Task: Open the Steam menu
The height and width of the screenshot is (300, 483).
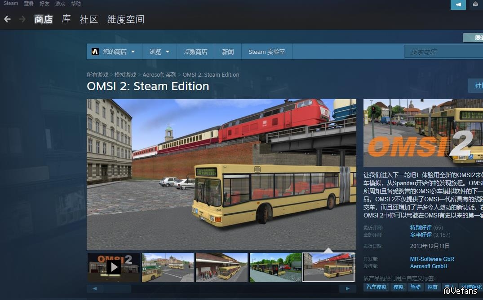Action: [x=11, y=4]
